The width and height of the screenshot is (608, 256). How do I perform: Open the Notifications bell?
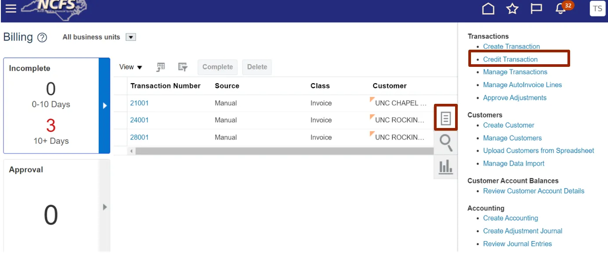(x=560, y=8)
